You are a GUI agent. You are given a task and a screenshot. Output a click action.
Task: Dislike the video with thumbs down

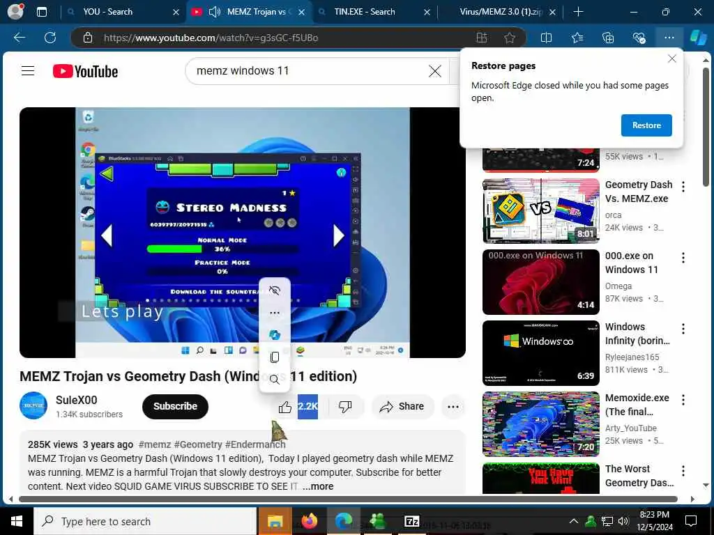pos(345,406)
